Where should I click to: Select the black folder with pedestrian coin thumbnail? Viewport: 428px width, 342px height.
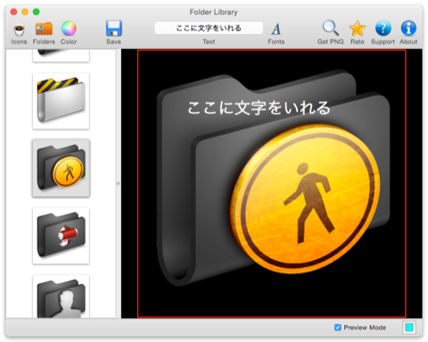[x=61, y=168]
